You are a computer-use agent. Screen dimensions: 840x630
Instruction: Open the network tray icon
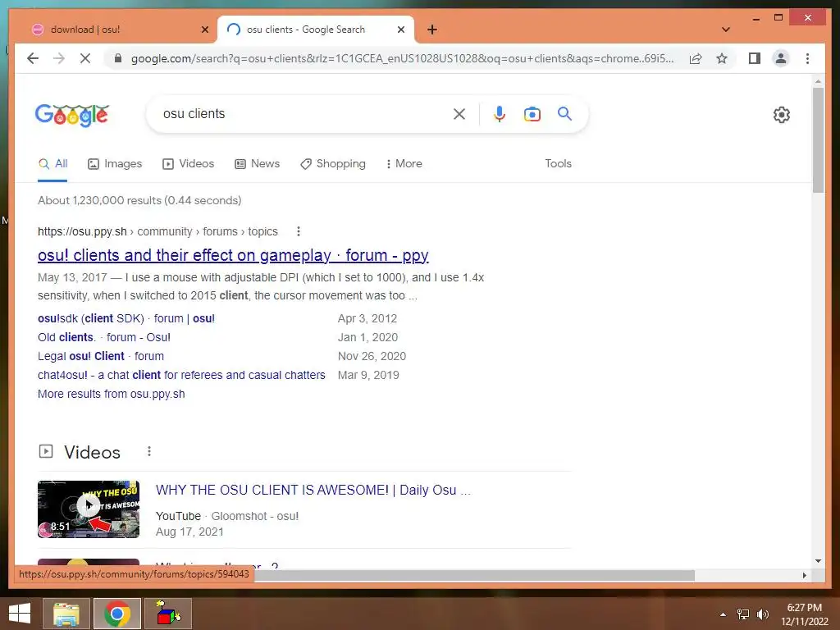click(743, 614)
